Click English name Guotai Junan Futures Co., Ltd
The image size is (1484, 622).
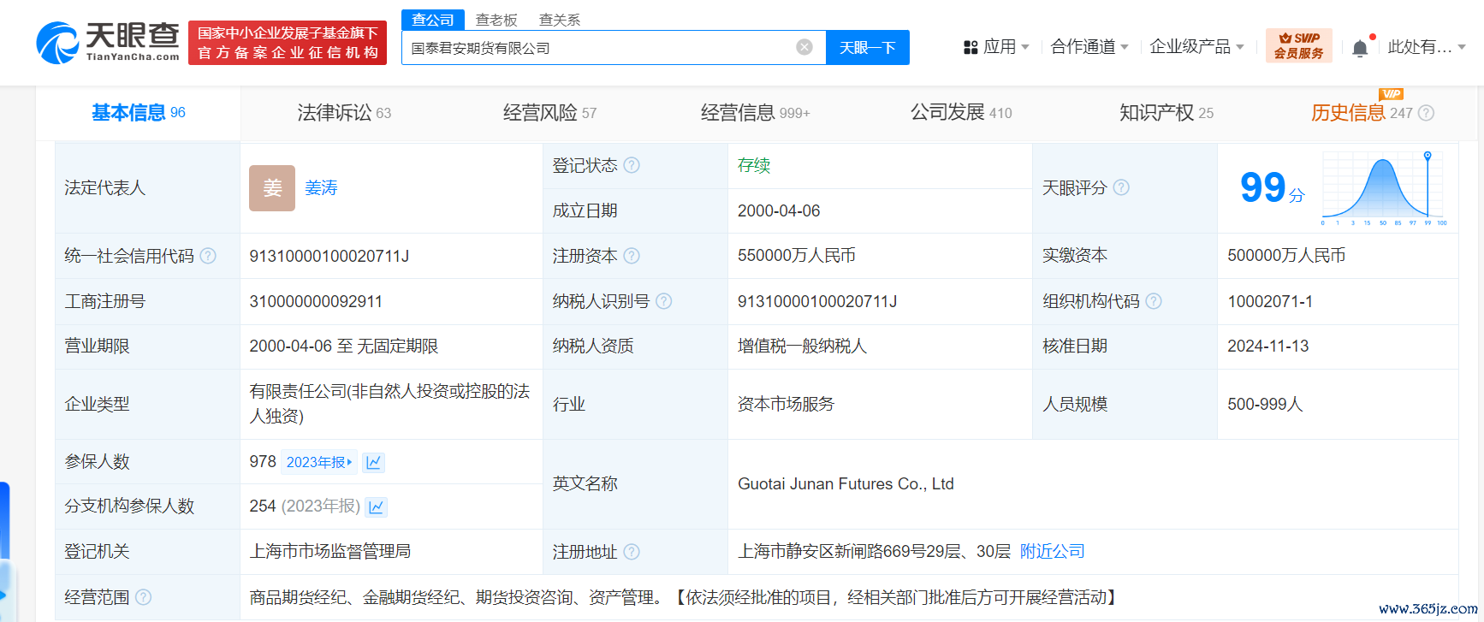pos(846,484)
